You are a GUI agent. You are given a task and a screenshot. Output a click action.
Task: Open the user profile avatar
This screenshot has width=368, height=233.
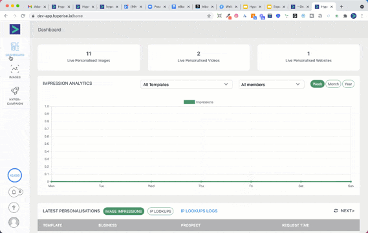pyautogui.click(x=14, y=222)
